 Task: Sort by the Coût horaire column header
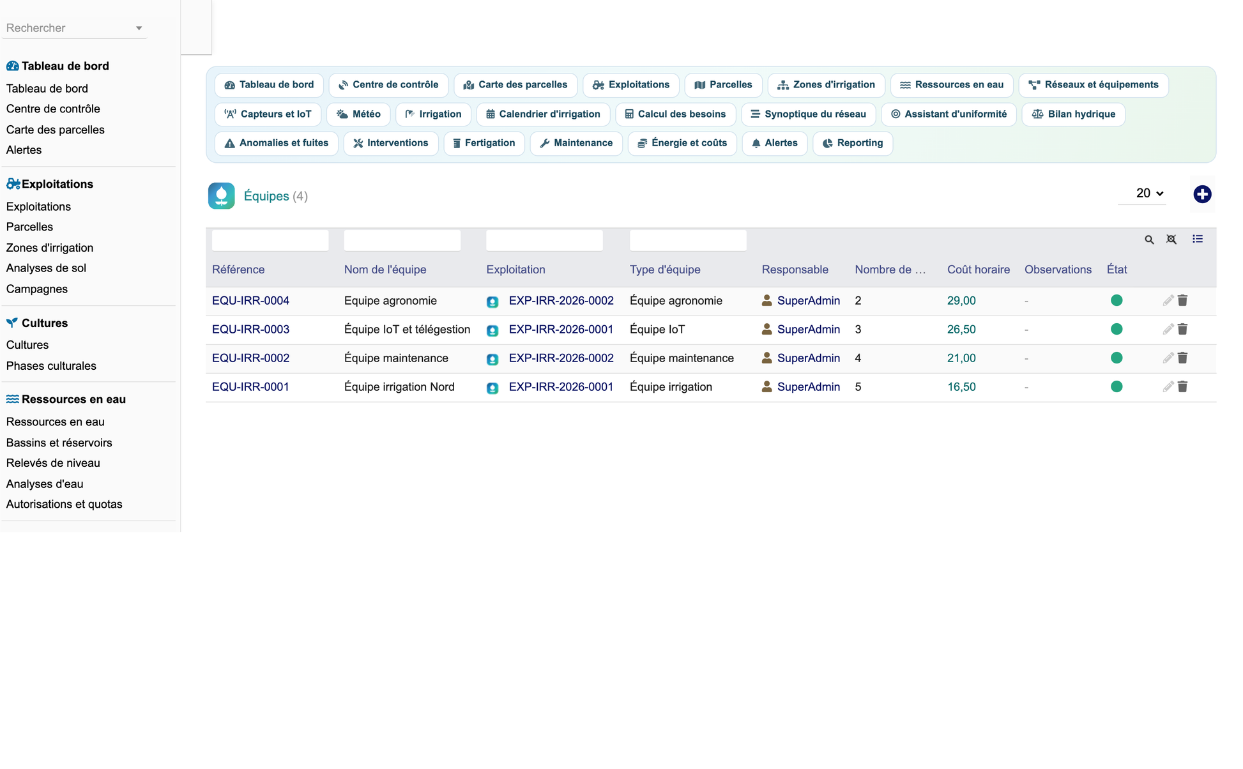pyautogui.click(x=979, y=270)
